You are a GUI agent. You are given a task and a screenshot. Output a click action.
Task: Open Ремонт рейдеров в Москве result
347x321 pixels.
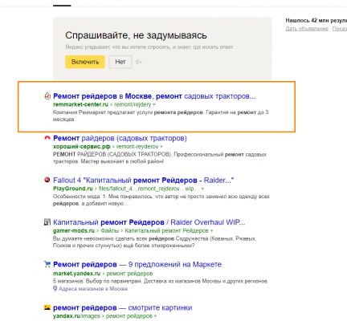(x=154, y=96)
